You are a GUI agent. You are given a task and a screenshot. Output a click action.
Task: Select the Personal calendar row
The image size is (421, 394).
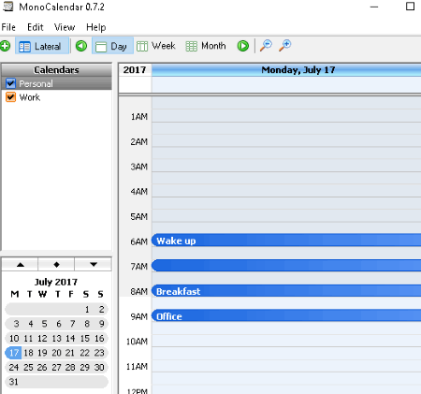coord(57,83)
